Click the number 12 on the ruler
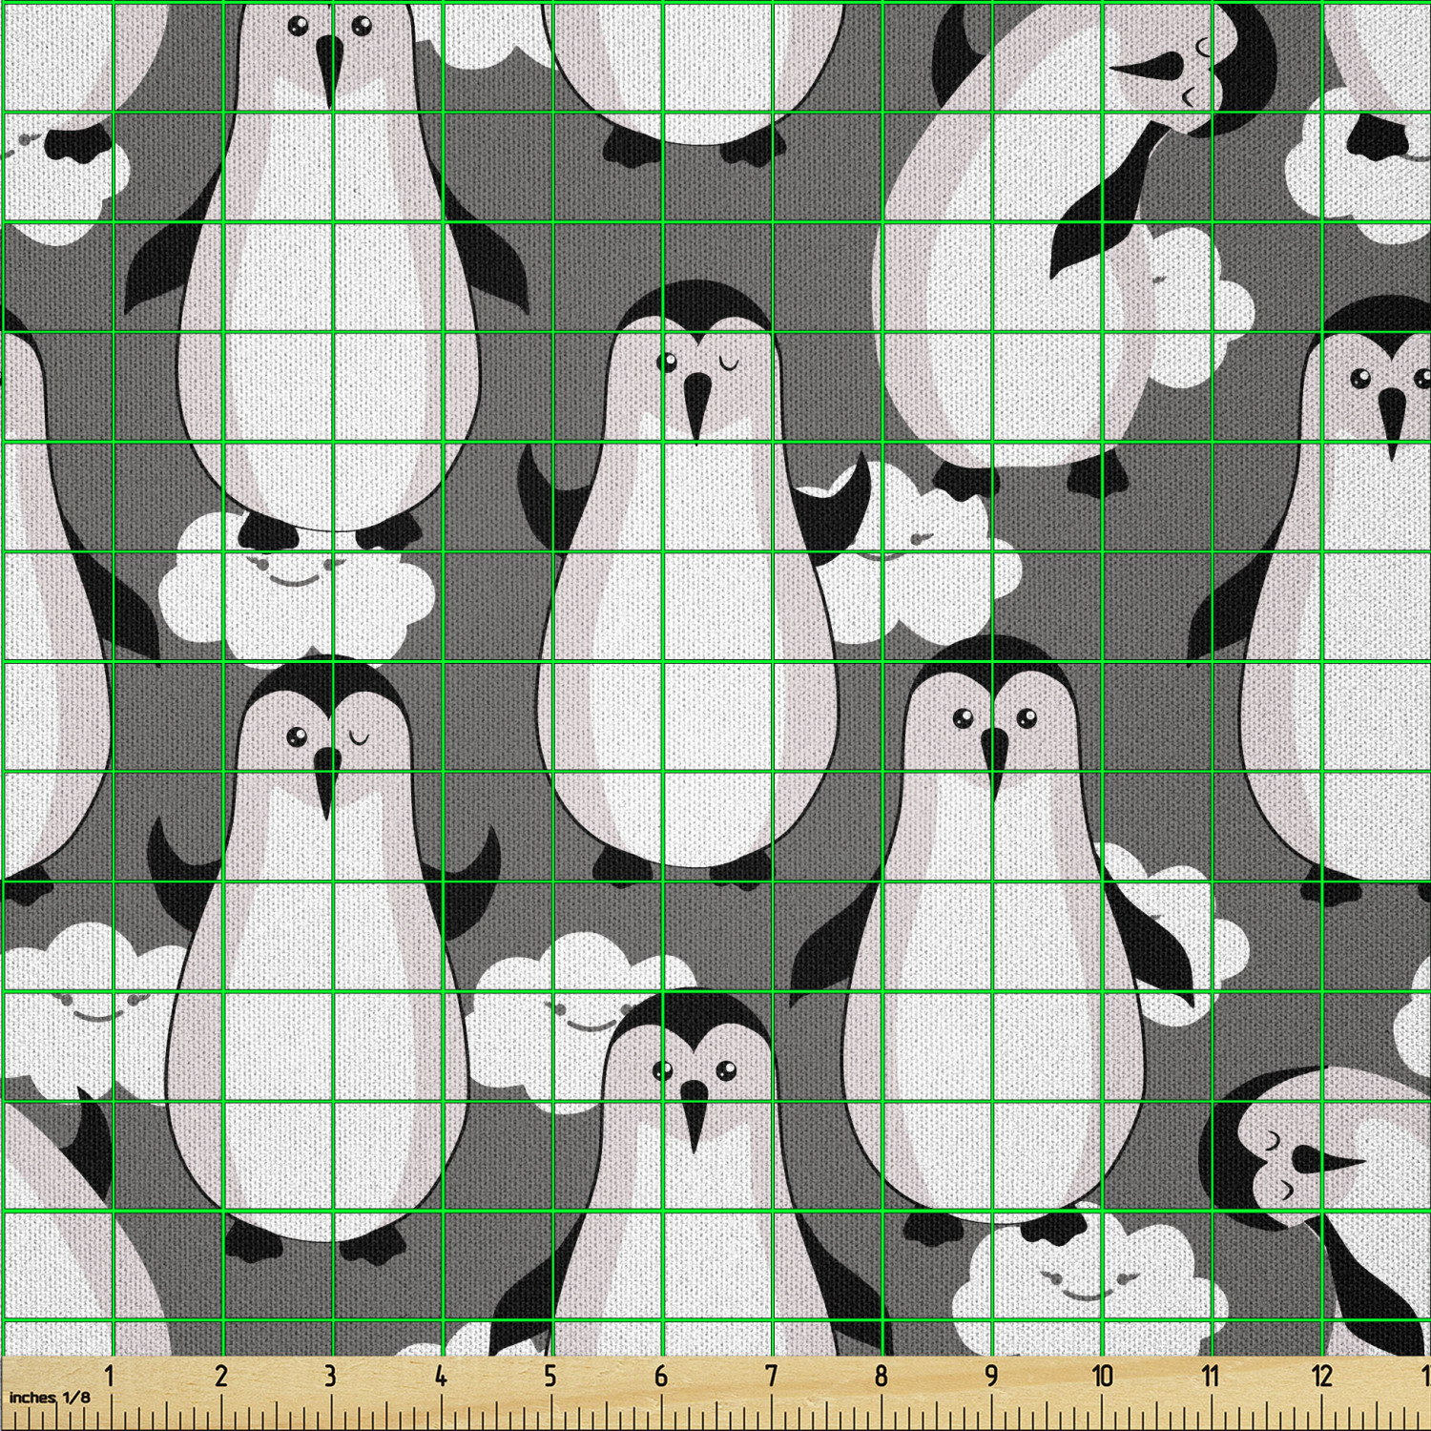Viewport: 1431px width, 1431px height. [1322, 1376]
